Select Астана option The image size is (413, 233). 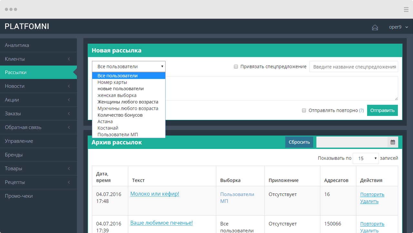129,121
